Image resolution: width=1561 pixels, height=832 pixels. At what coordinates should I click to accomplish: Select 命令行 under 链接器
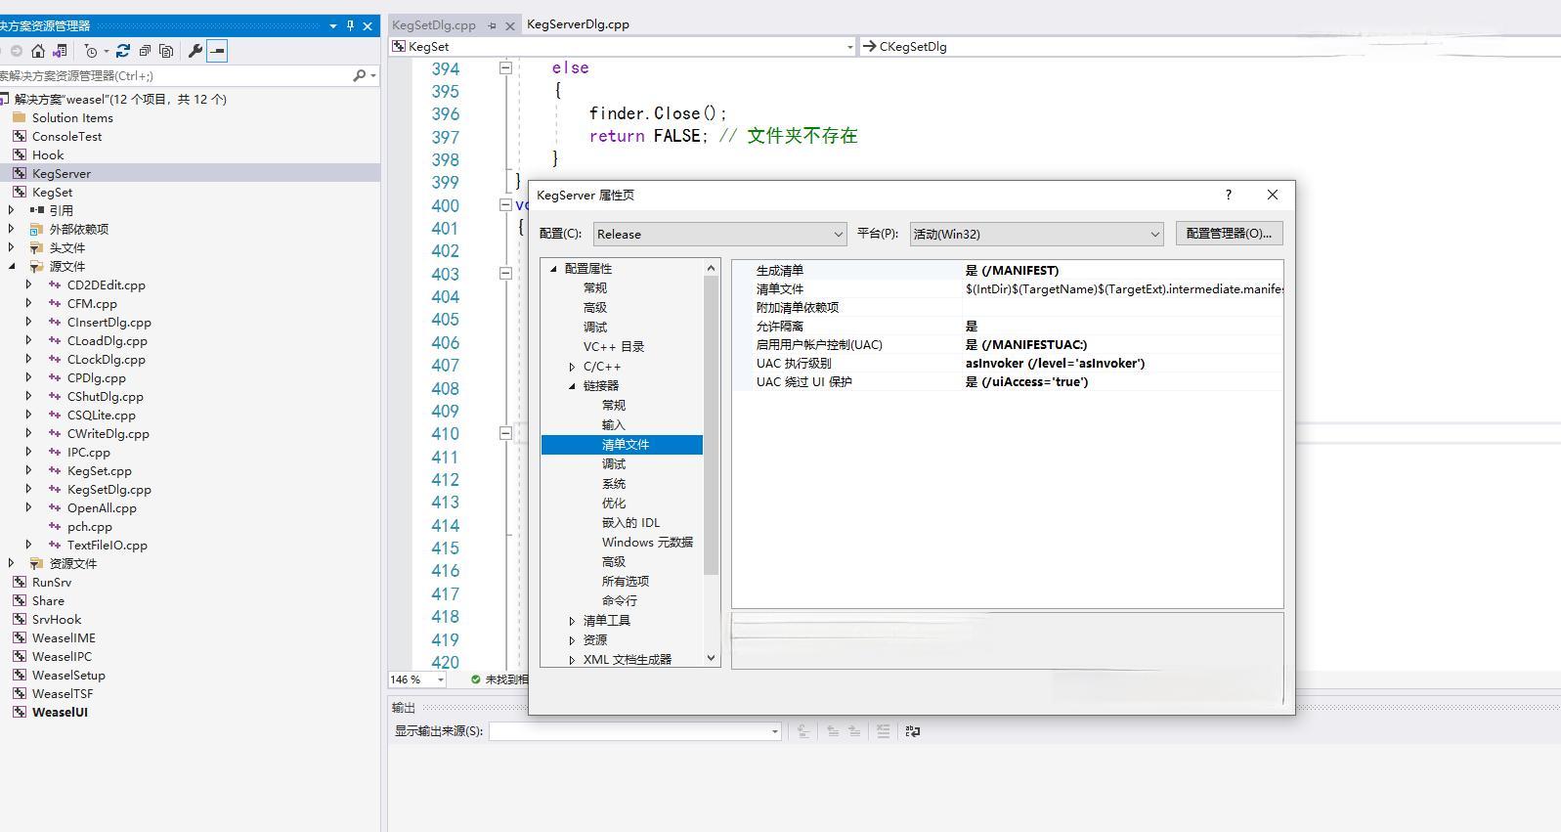point(619,601)
